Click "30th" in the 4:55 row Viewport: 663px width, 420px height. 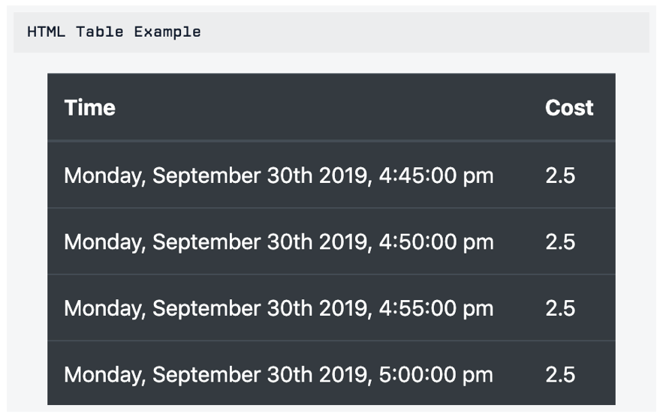[x=290, y=308]
